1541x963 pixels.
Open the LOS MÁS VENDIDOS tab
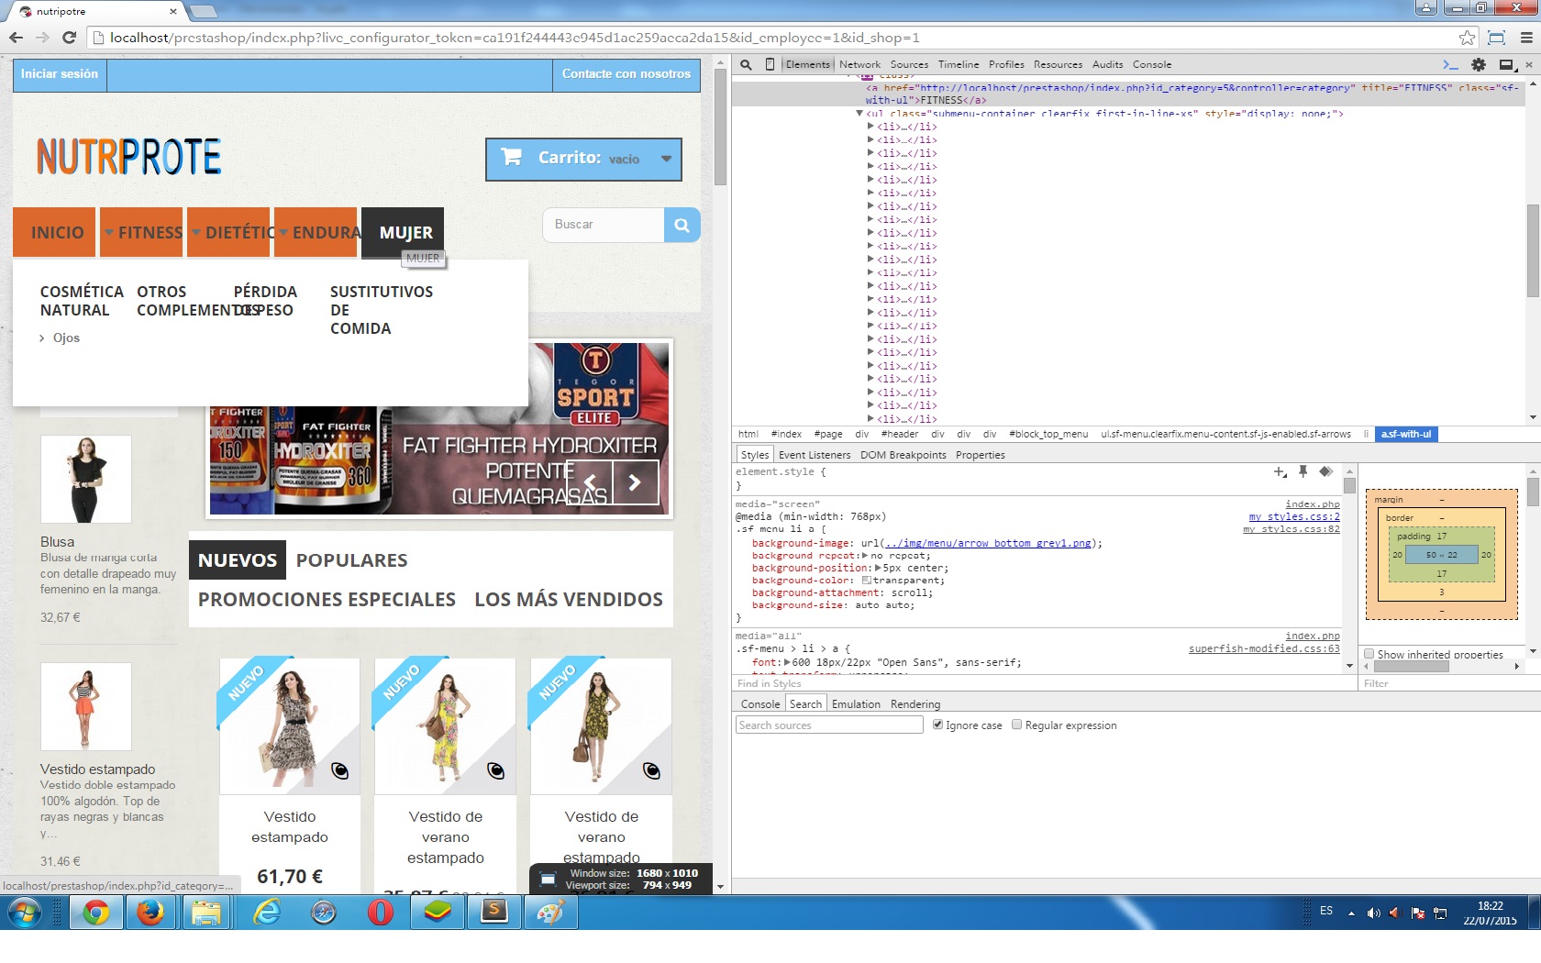(569, 600)
